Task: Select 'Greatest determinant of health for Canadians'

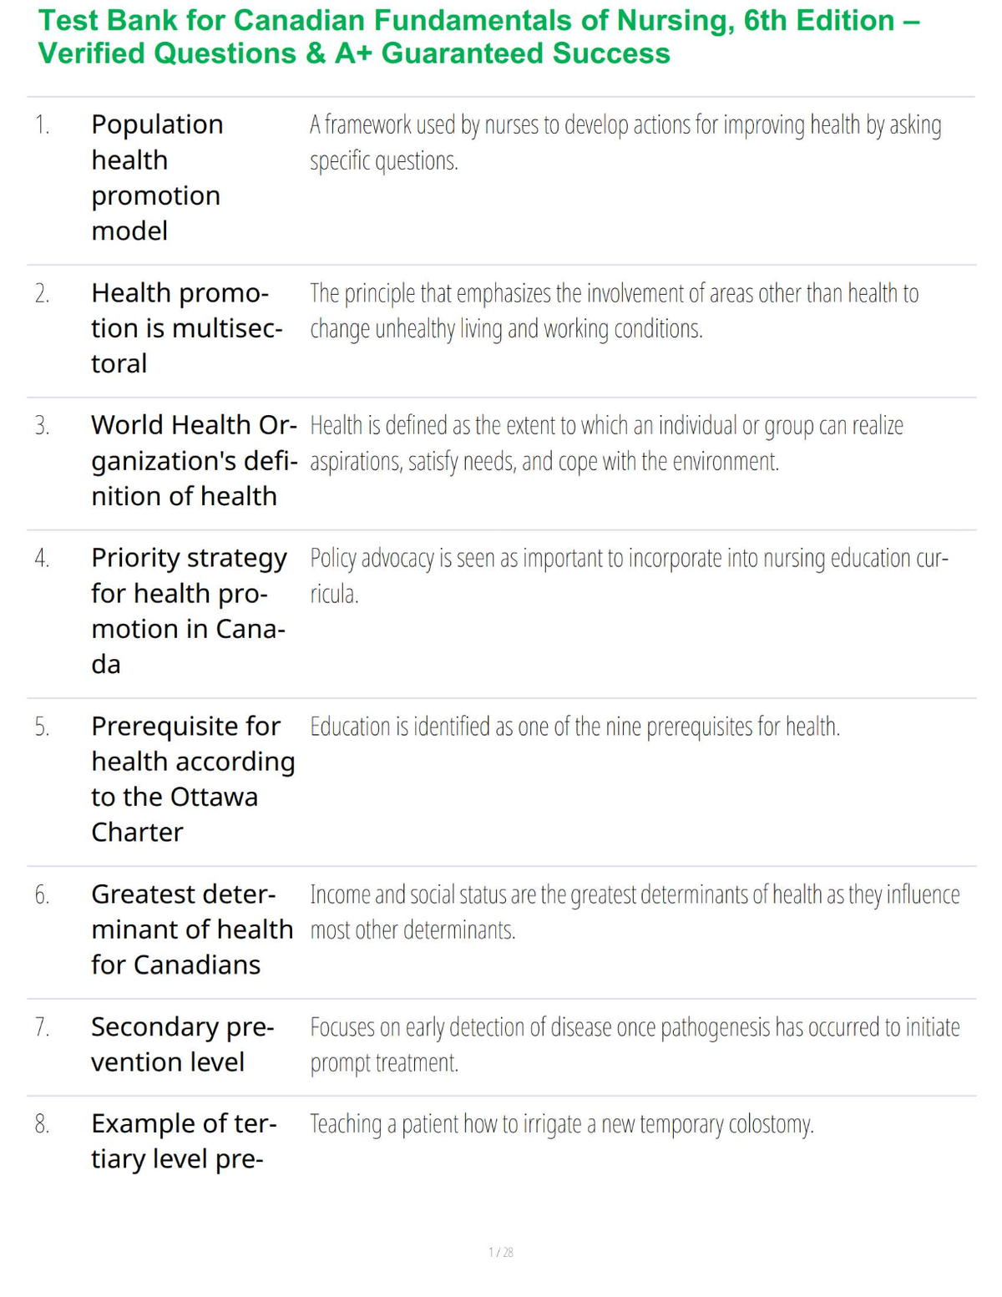Action: pyautogui.click(x=192, y=930)
